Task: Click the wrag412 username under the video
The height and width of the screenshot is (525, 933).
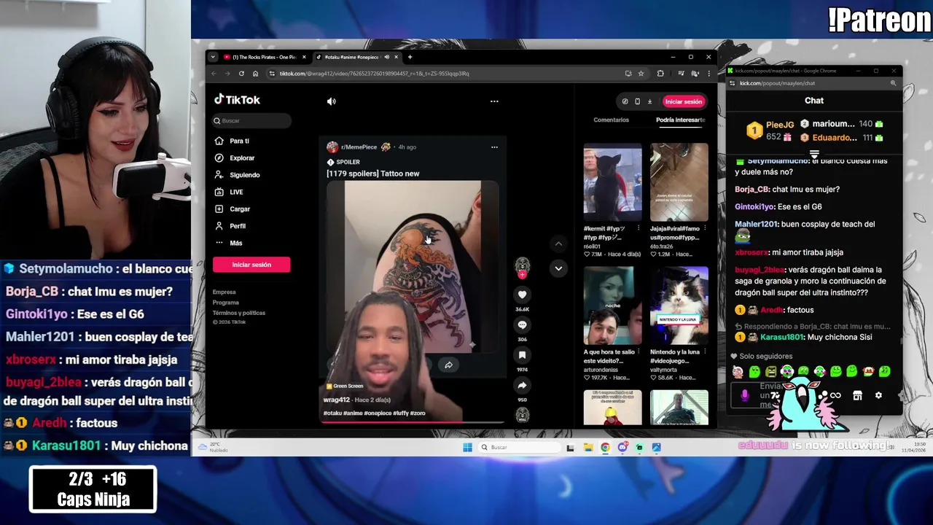Action: (x=337, y=400)
